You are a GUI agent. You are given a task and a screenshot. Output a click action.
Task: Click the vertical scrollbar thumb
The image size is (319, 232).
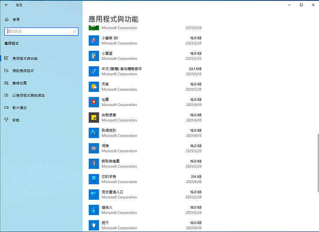318,163
